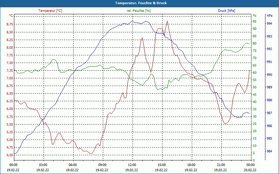Click the blue '987' pressure tick label
Screen dimensions: 279x174
[x=269, y=113]
